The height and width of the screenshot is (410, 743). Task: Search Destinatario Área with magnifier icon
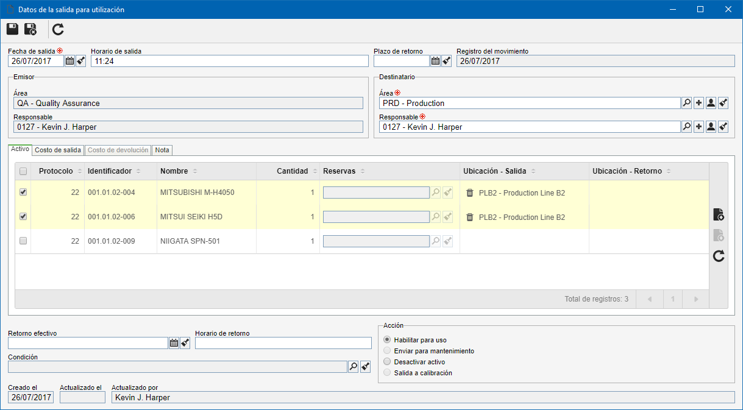[x=686, y=103]
